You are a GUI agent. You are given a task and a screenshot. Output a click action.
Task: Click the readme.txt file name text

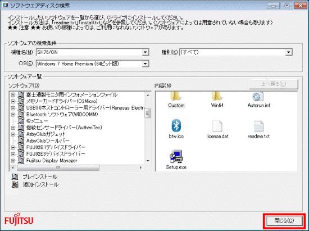258,137
